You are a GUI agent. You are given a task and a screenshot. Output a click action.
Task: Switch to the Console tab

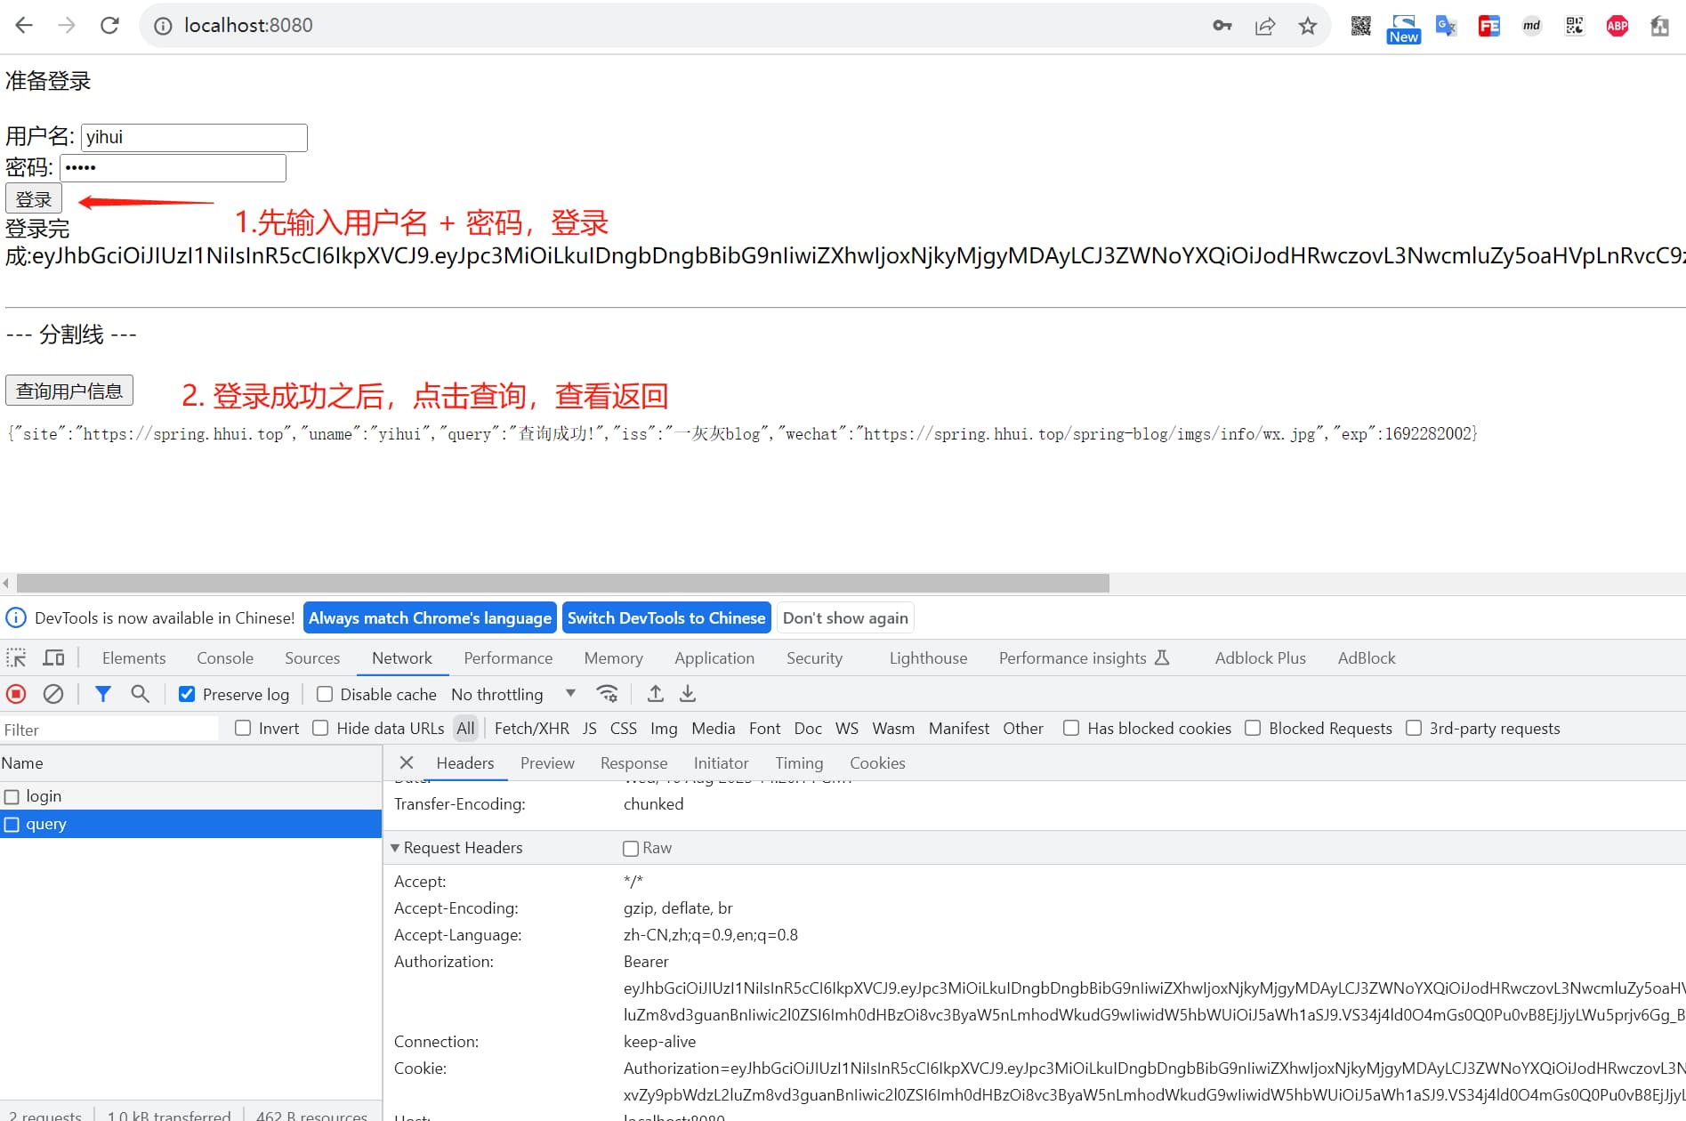pyautogui.click(x=225, y=658)
